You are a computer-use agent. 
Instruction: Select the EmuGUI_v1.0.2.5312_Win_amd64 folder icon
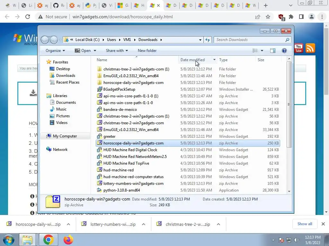click(100, 76)
